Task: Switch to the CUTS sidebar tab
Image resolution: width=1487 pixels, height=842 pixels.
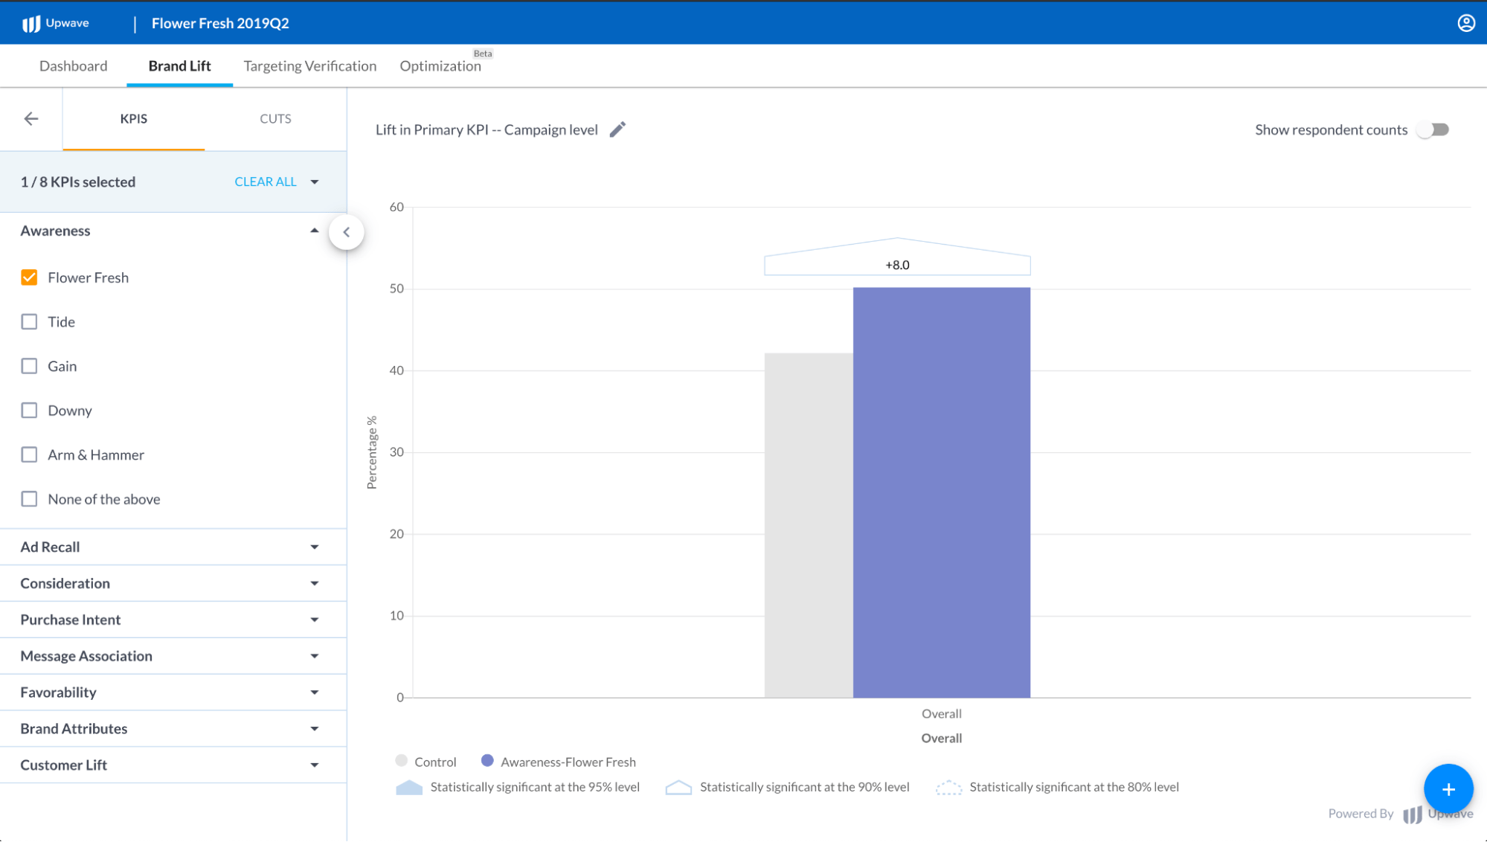Action: [x=275, y=118]
